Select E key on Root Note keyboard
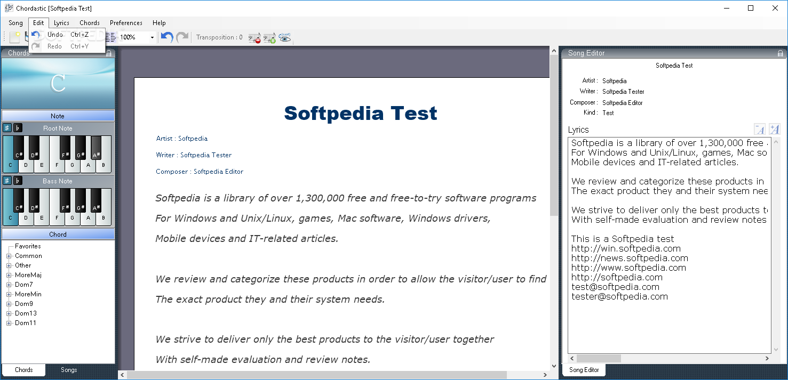Viewport: 788px width, 380px height. (42, 166)
